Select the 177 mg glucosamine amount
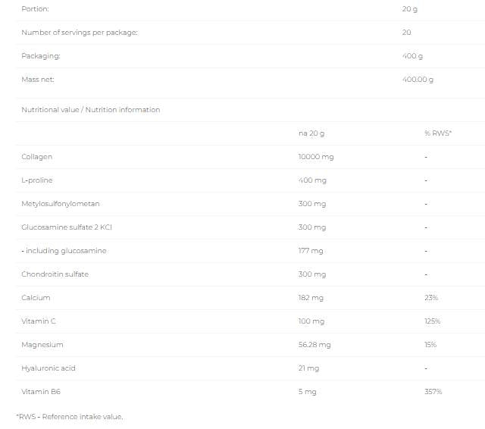 pos(311,251)
